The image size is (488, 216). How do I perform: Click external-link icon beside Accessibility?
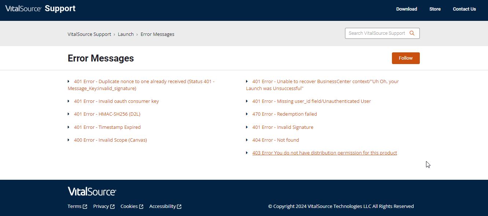(x=179, y=206)
